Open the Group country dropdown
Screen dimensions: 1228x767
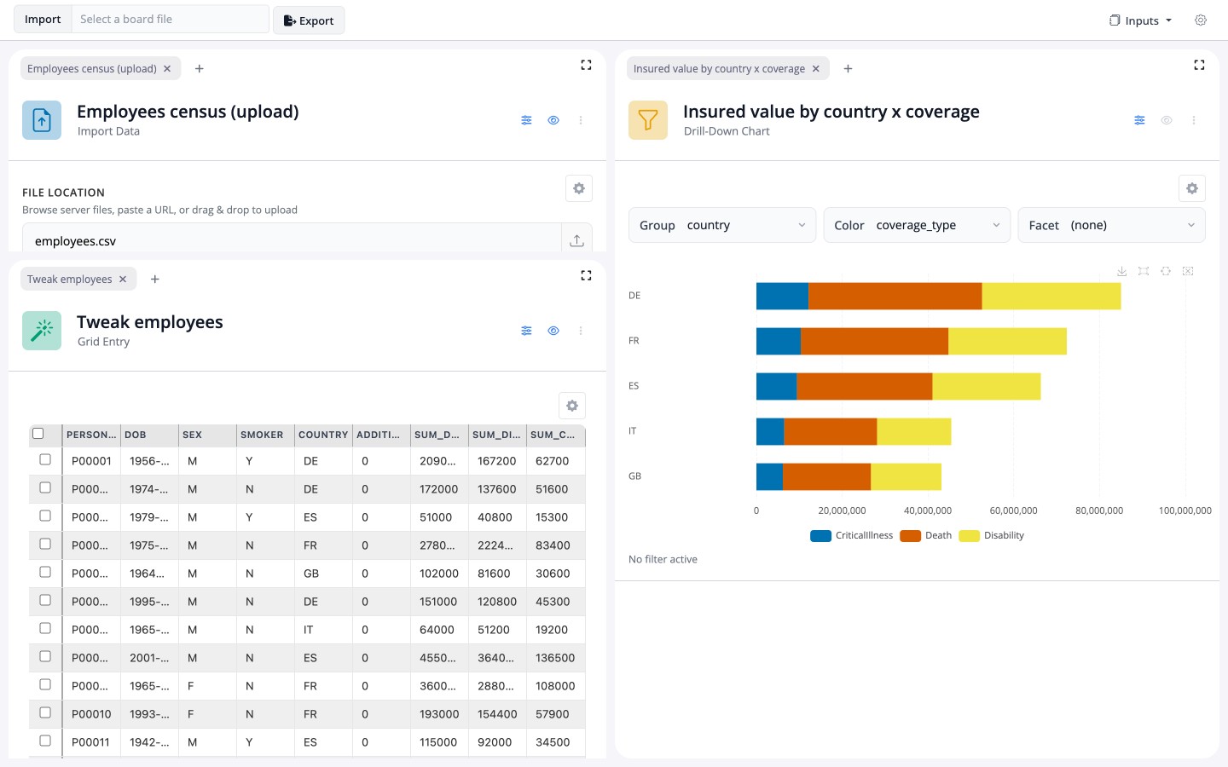(722, 225)
